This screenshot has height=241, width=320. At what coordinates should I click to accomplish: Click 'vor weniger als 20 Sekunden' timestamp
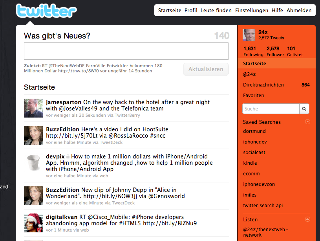point(76,115)
